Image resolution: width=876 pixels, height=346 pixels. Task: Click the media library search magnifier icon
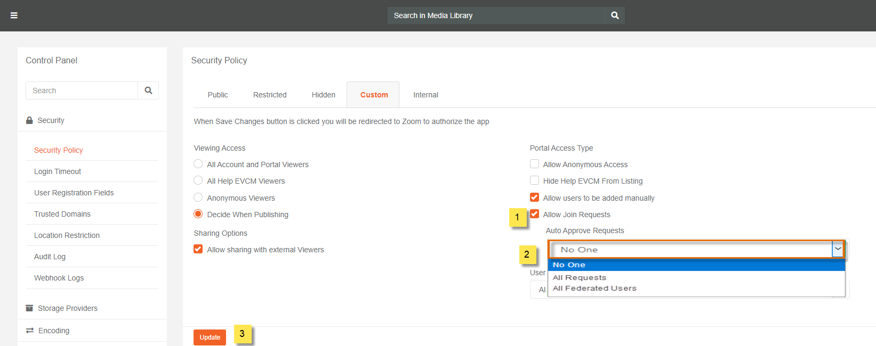615,15
